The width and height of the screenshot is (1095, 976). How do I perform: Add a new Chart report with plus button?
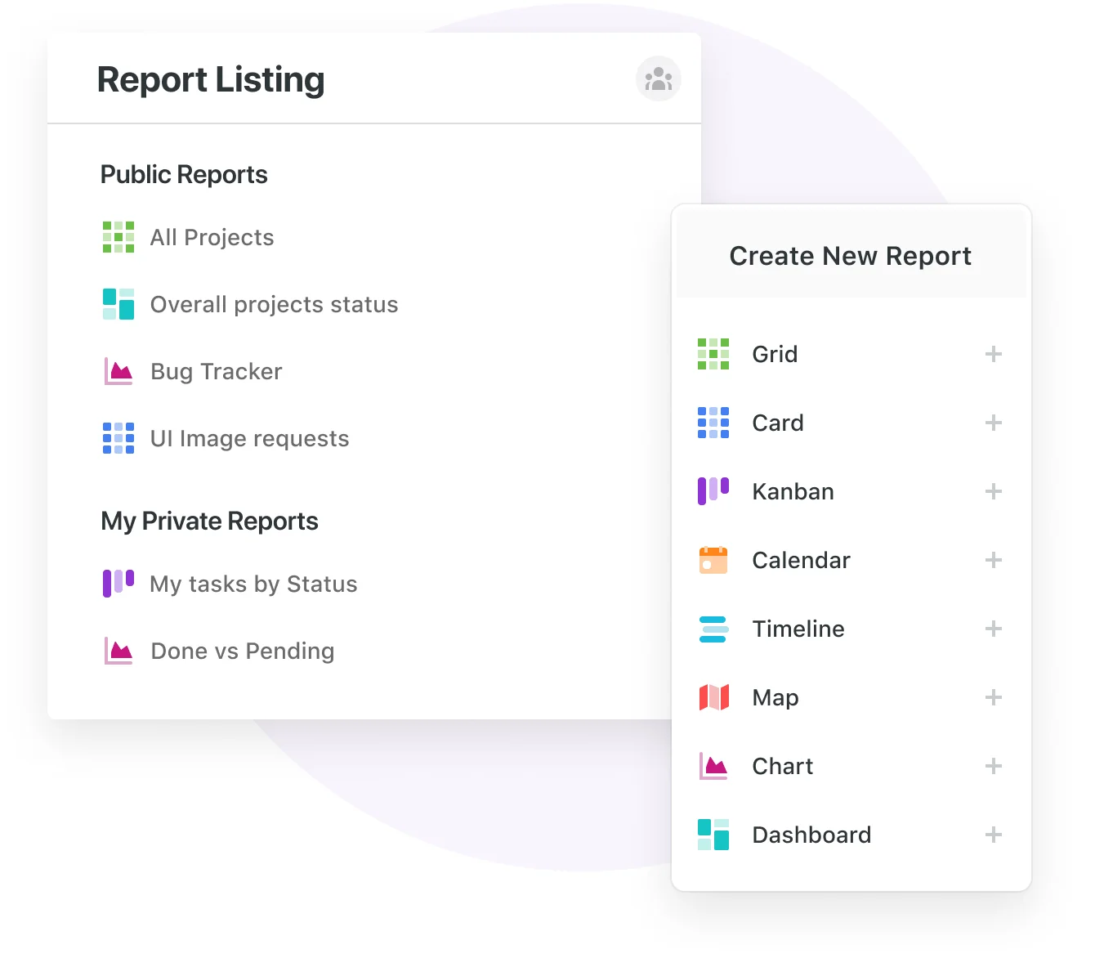coord(994,766)
